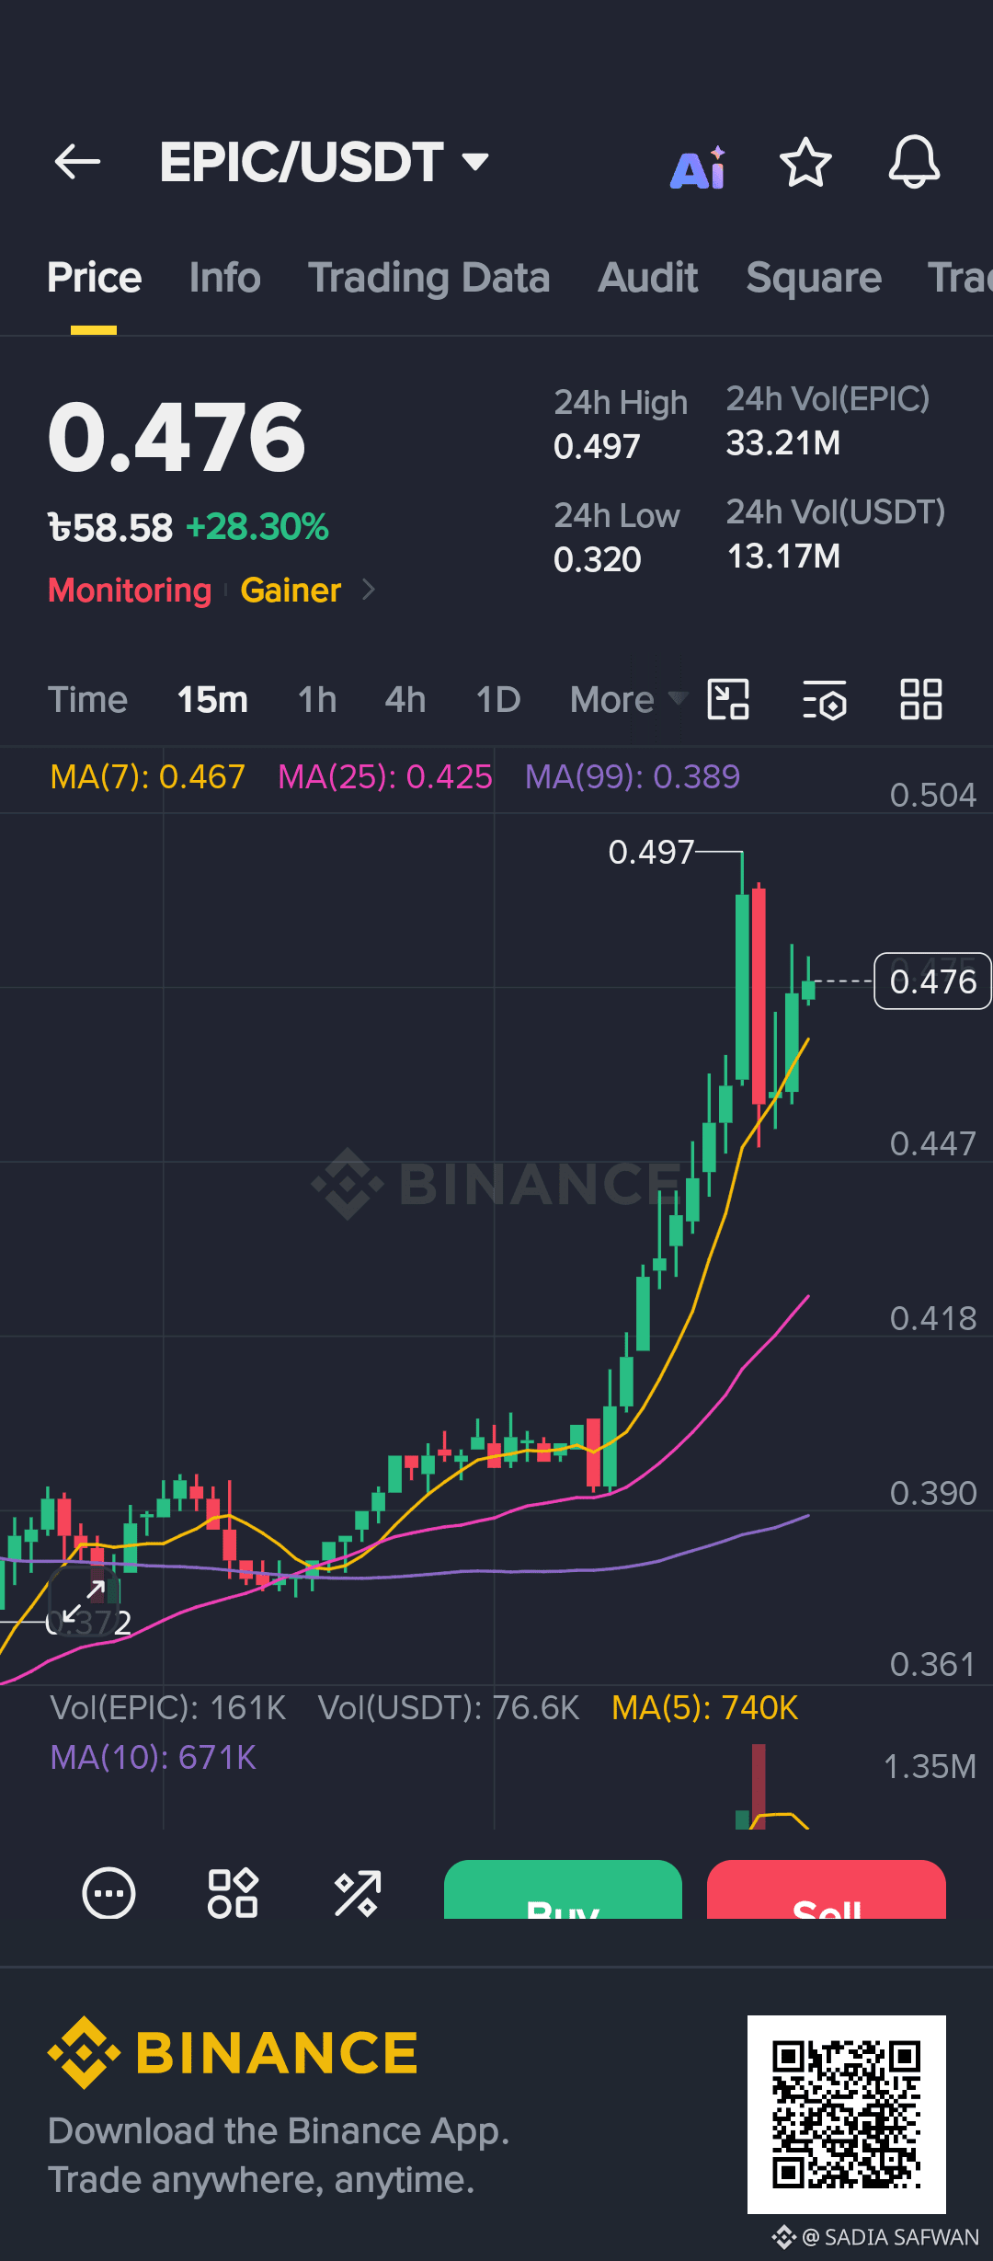Switch chart to 1D interval
The height and width of the screenshot is (2261, 993).
coord(498,700)
